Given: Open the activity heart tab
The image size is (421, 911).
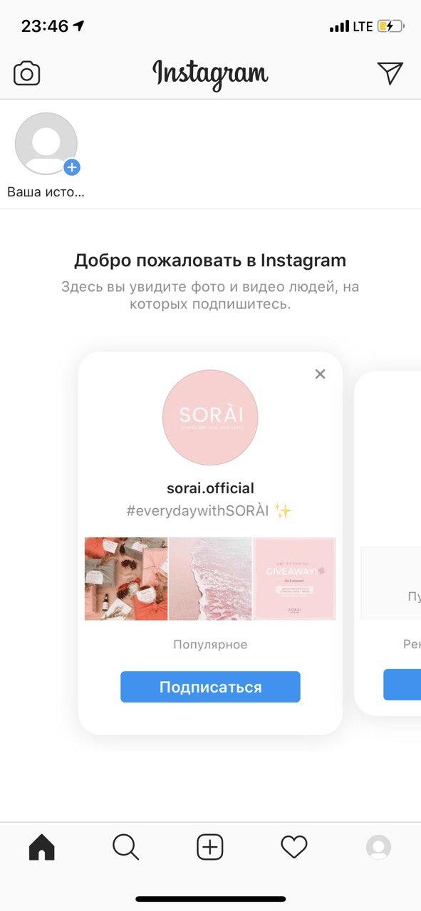Looking at the screenshot, I should (294, 847).
